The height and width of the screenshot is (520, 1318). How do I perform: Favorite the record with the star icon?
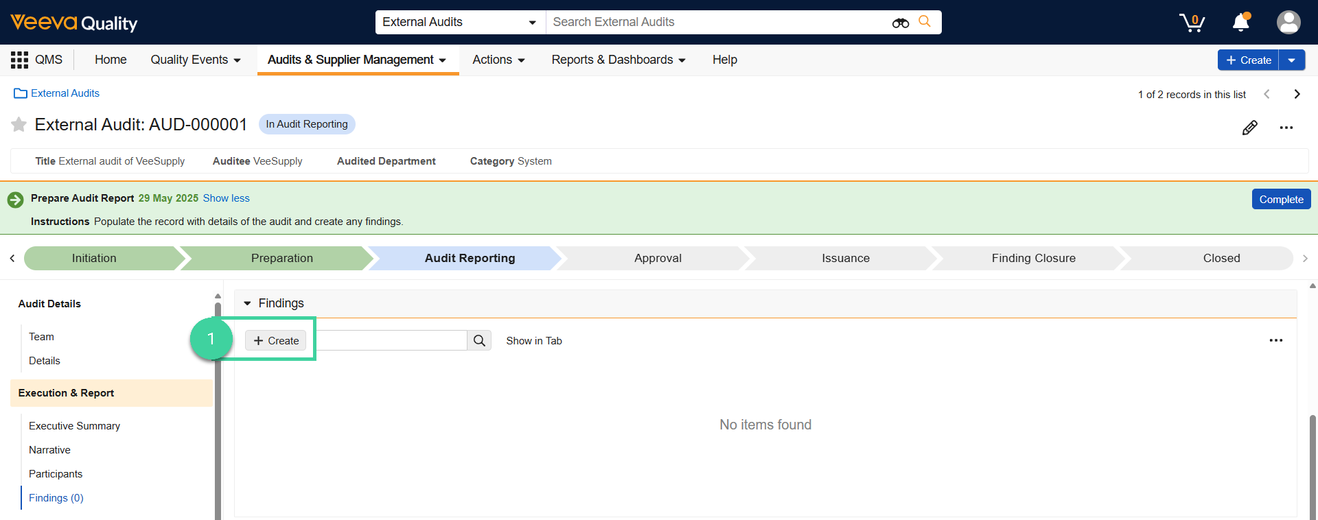tap(19, 124)
